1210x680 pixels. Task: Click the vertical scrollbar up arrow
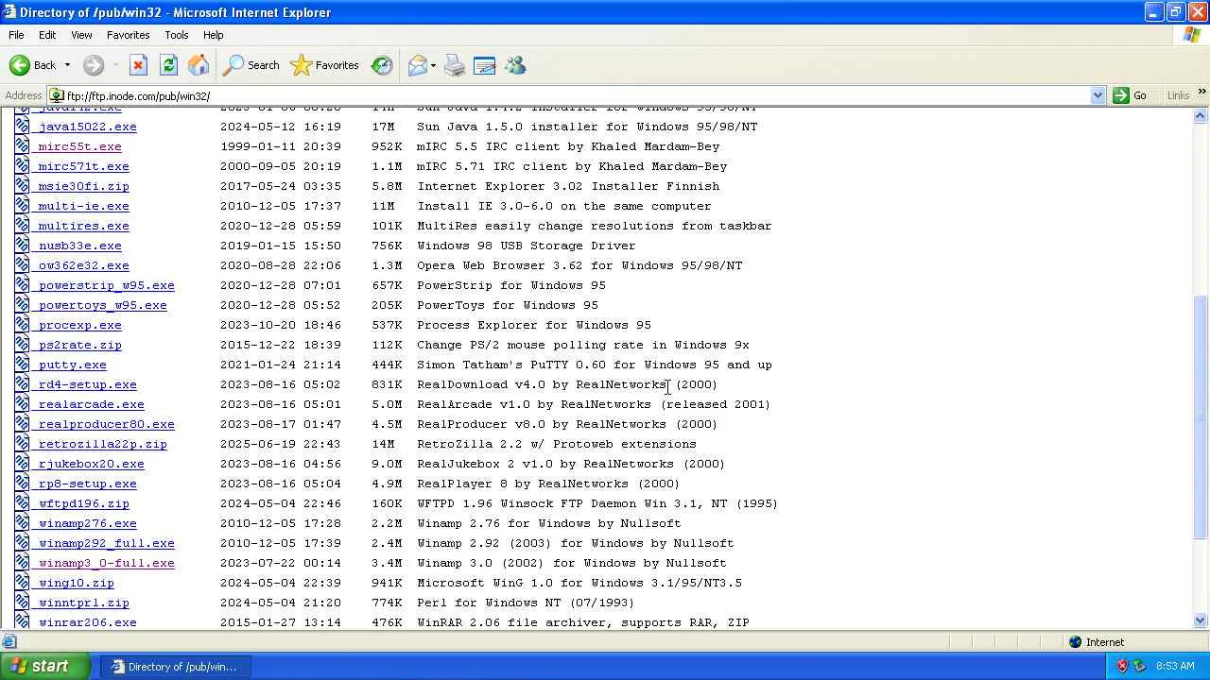[1201, 116]
